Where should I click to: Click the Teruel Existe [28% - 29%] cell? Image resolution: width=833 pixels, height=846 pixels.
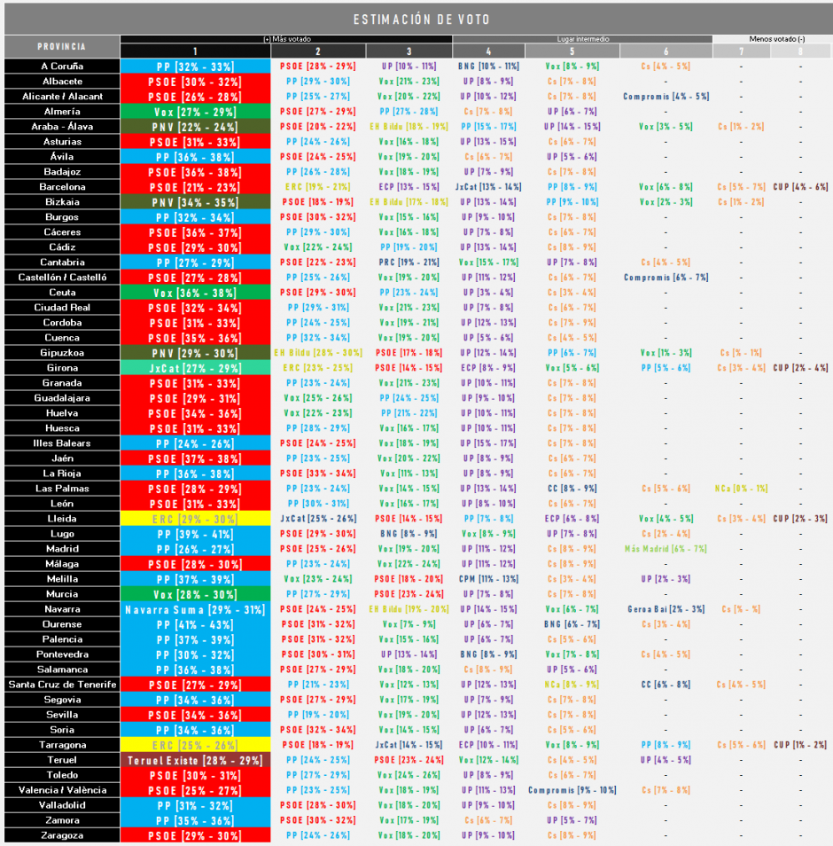(195, 760)
